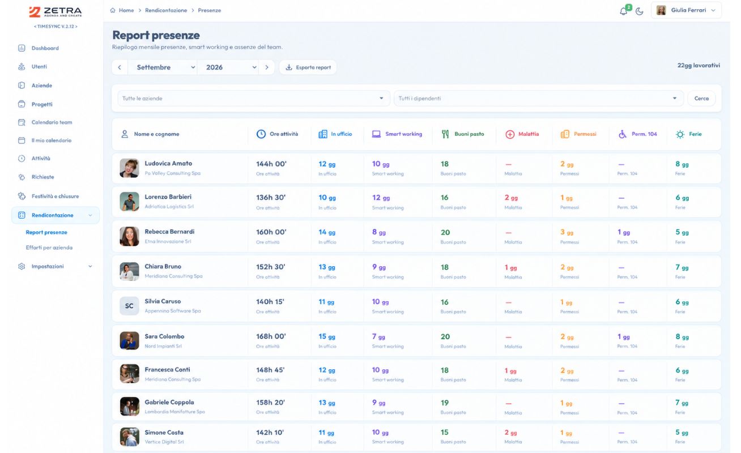Go to previous month arrow
Image resolution: width=741 pixels, height=453 pixels.
pyautogui.click(x=120, y=67)
